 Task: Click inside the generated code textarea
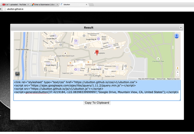(x=97, y=90)
